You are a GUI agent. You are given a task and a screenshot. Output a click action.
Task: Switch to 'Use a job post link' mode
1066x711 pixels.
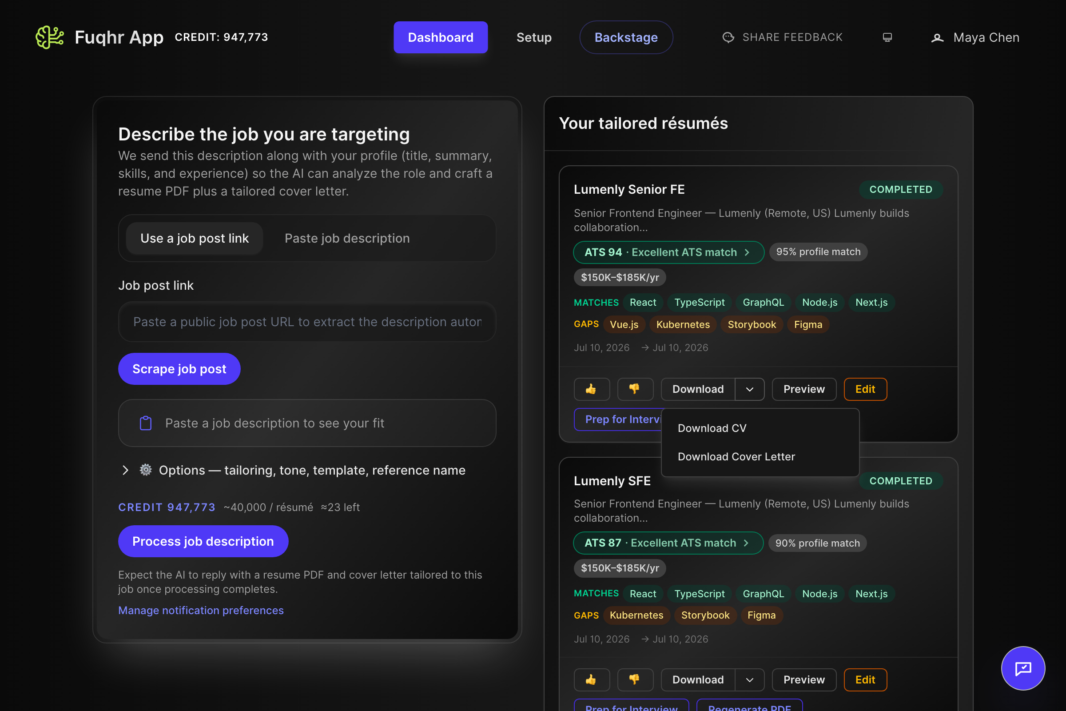click(195, 238)
